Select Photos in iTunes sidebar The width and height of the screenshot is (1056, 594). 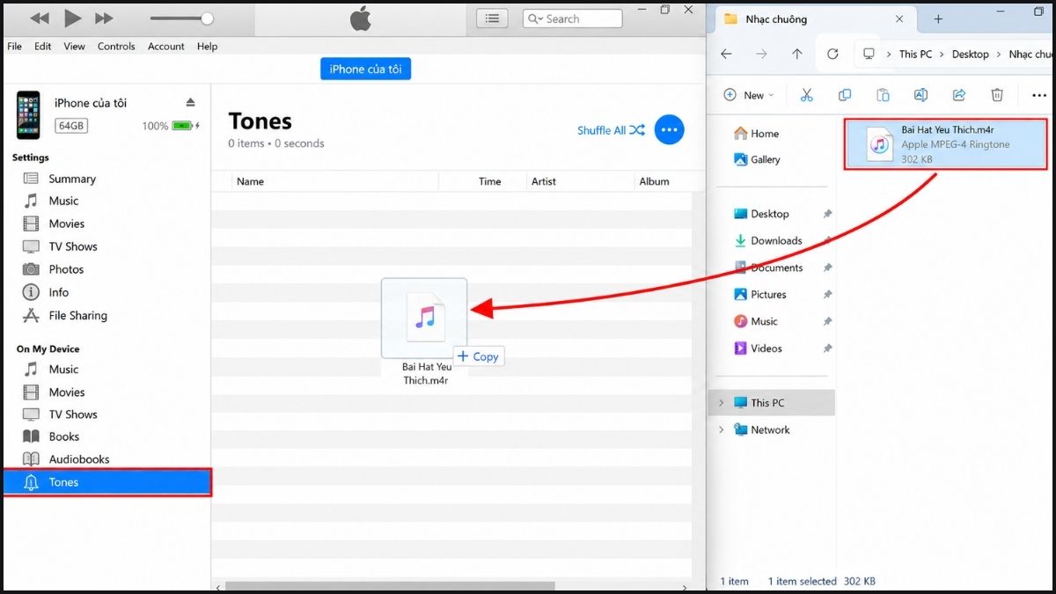pos(66,269)
